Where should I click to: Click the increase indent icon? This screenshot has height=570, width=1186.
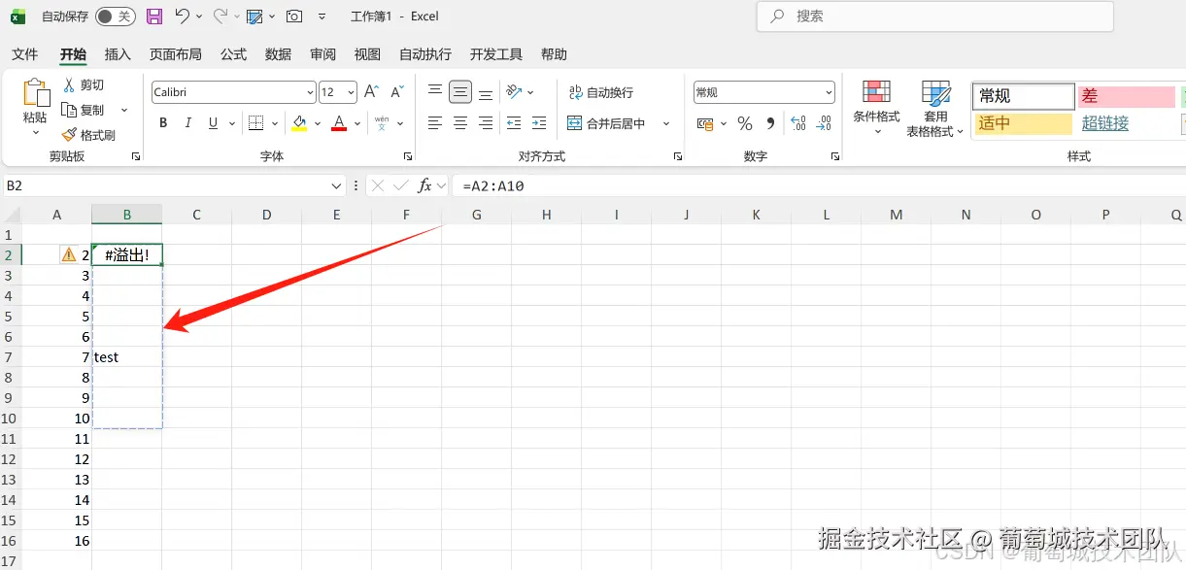(x=539, y=123)
